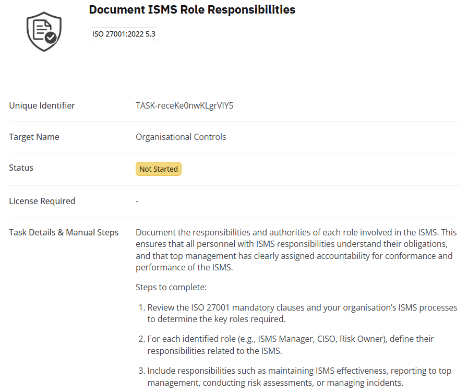This screenshot has height=392, width=468.
Task: Click the Not Started status badge
Action: tap(159, 169)
